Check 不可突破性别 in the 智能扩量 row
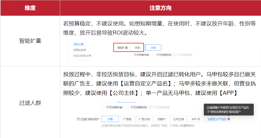Screen dimensions: 261x138 153,55
